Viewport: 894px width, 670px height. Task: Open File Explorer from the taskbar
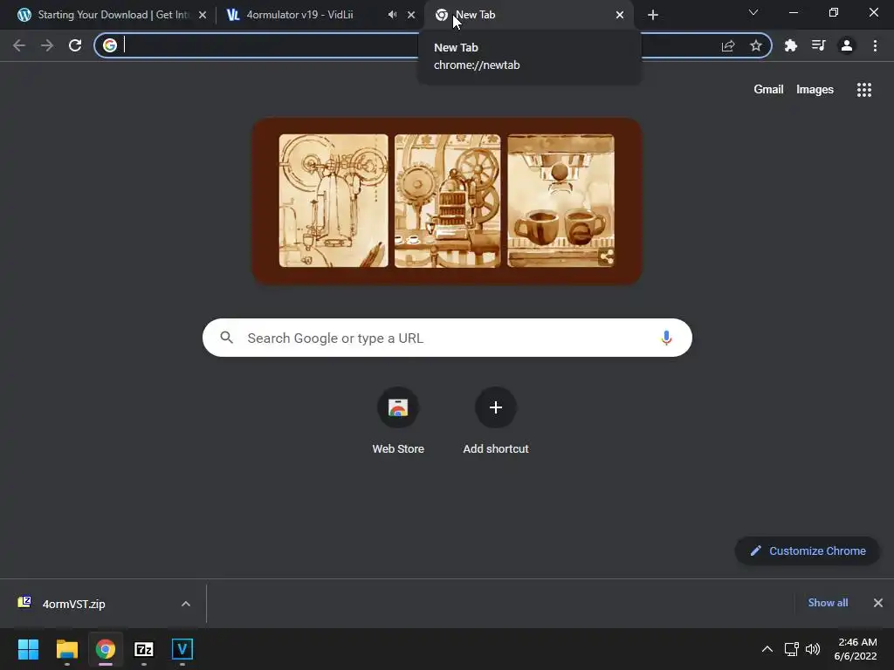(66, 649)
